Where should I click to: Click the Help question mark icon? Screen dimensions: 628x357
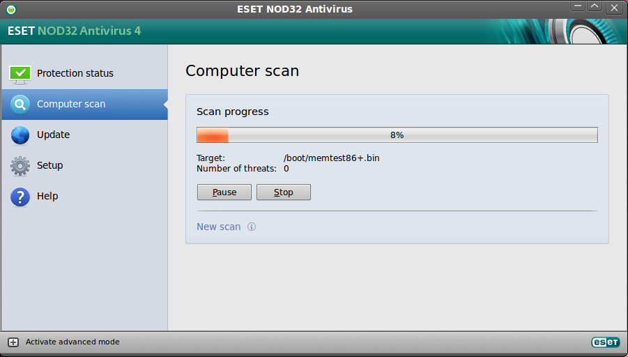[x=20, y=197]
